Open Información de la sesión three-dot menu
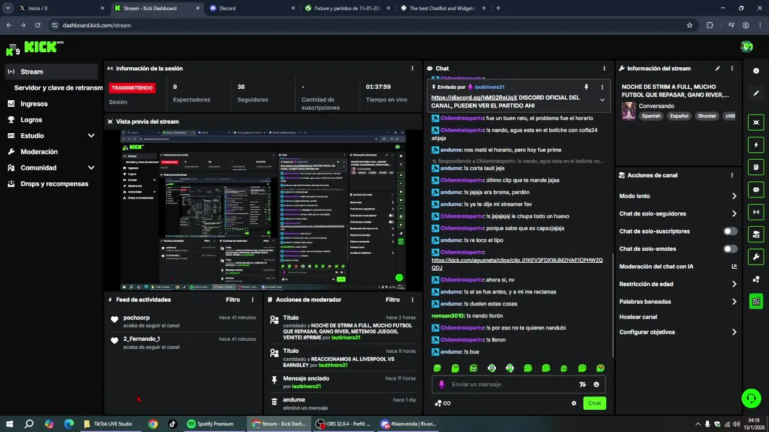The image size is (769, 432). coord(412,68)
